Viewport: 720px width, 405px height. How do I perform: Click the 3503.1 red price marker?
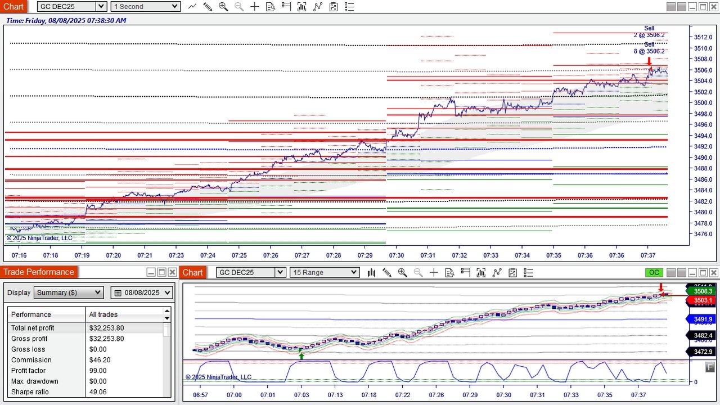[702, 300]
